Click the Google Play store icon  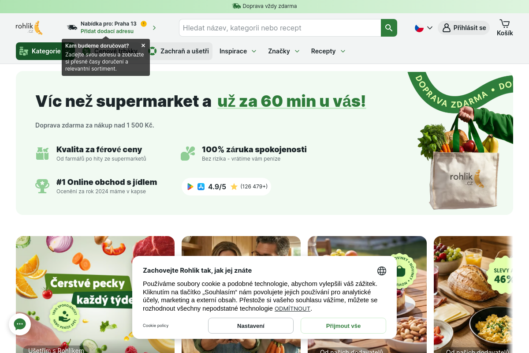tap(190, 187)
